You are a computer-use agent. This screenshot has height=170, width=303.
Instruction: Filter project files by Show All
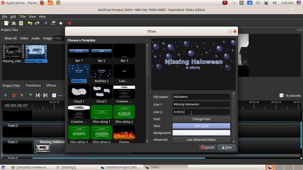pyautogui.click(x=10, y=38)
